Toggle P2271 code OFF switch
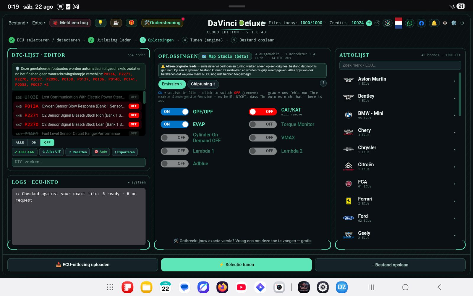Image resolution: width=473 pixels, height=296 pixels. [x=134, y=115]
